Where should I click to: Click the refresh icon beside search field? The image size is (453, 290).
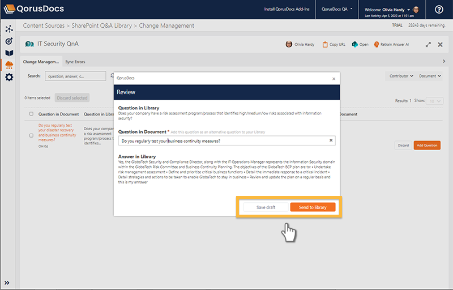point(112,76)
